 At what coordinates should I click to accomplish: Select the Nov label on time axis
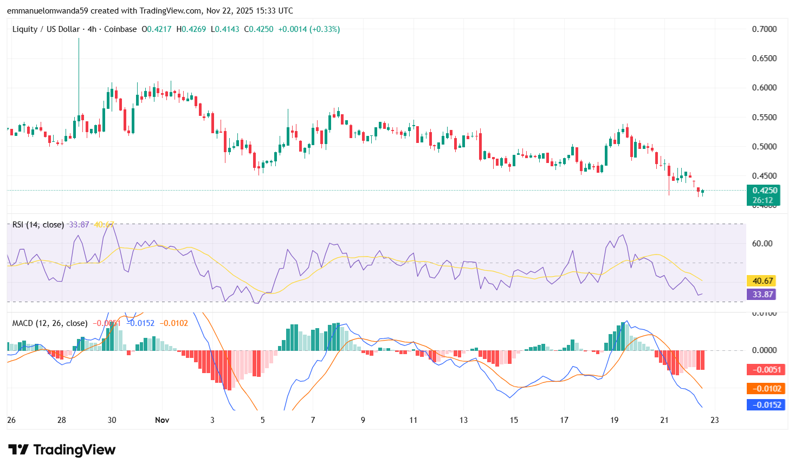(x=161, y=420)
